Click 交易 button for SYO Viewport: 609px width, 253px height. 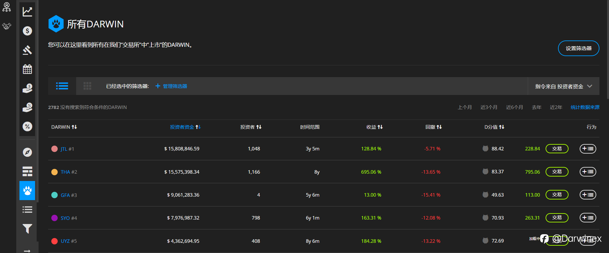click(x=557, y=218)
